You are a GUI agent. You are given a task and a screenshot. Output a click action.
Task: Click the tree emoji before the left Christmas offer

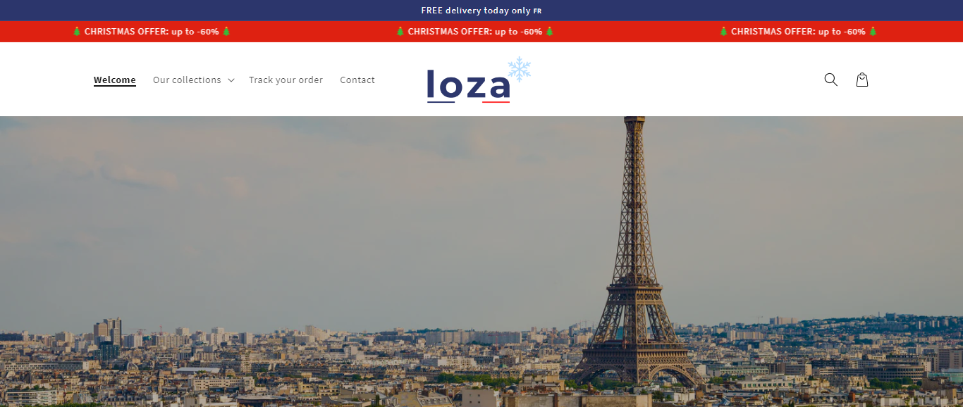[77, 32]
